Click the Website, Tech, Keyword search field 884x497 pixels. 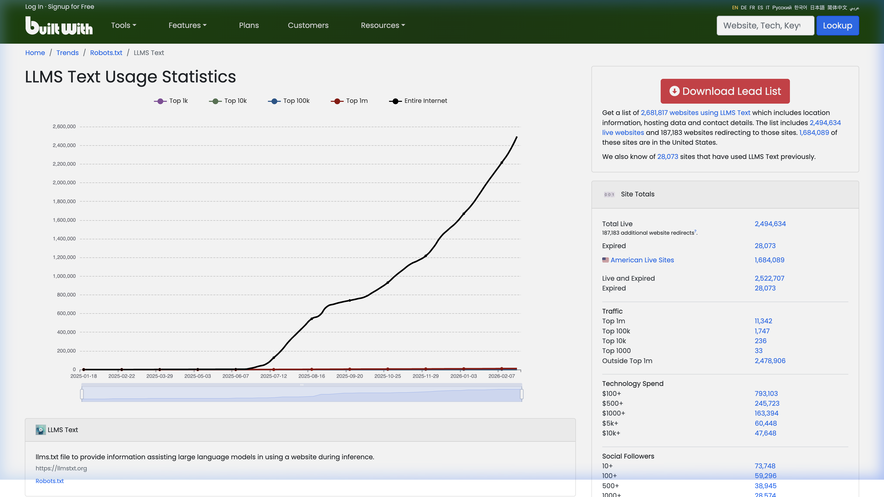[765, 26]
